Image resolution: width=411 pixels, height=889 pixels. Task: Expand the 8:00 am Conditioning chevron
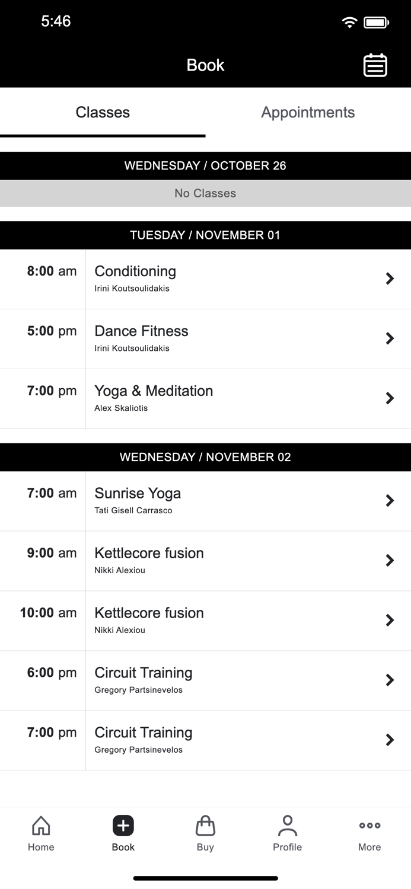[x=390, y=279]
